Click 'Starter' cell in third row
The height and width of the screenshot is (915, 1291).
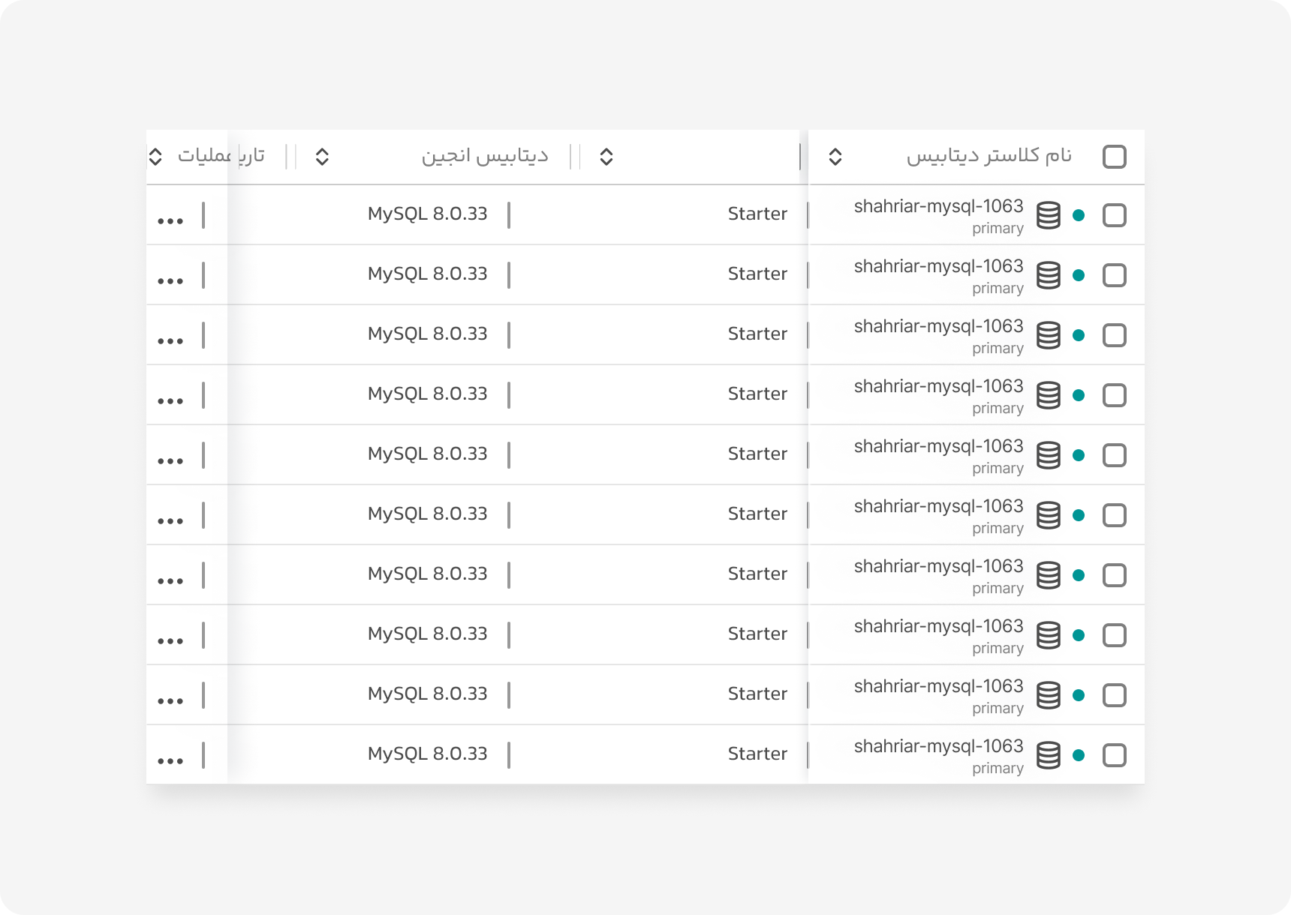(757, 334)
